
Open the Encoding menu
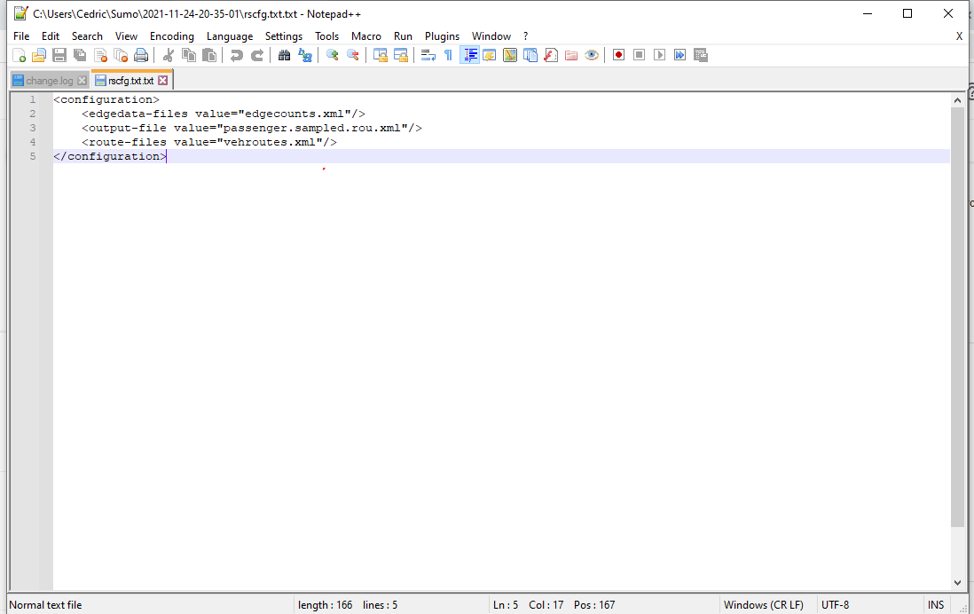(x=171, y=36)
